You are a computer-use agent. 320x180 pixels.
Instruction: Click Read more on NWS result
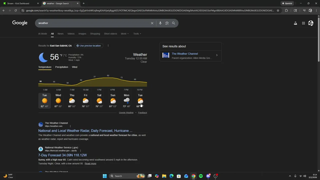pyautogui.click(x=90, y=163)
